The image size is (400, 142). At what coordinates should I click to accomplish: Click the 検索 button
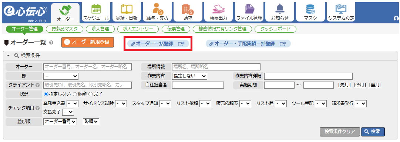point(373,132)
